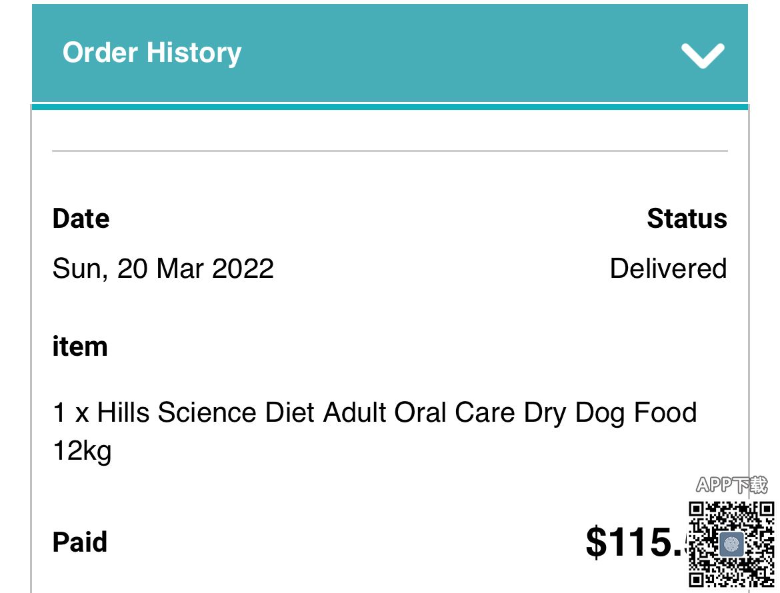Screen dimensions: 780x593
Task: Select the $115 paid amount
Action: click(x=635, y=542)
